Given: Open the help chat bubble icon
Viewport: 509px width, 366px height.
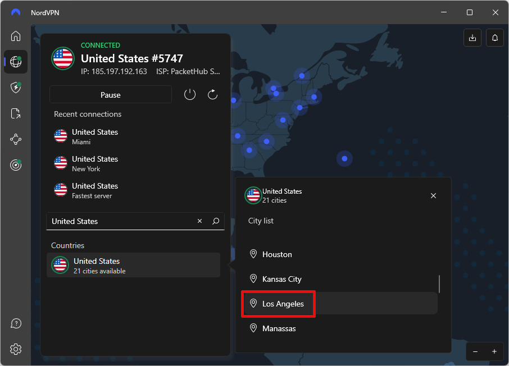Looking at the screenshot, I should [16, 323].
